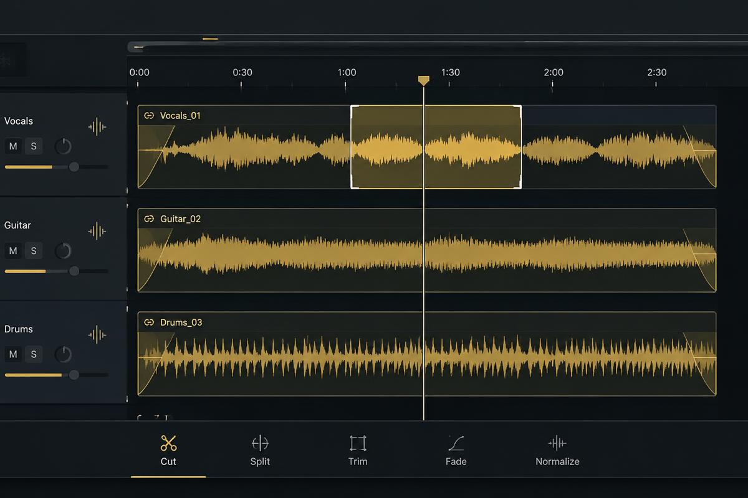Solo the Drums track
This screenshot has width=748, height=498.
34,354
